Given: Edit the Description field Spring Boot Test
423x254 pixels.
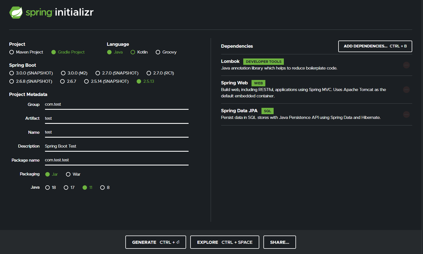Looking at the screenshot, I should (117, 146).
